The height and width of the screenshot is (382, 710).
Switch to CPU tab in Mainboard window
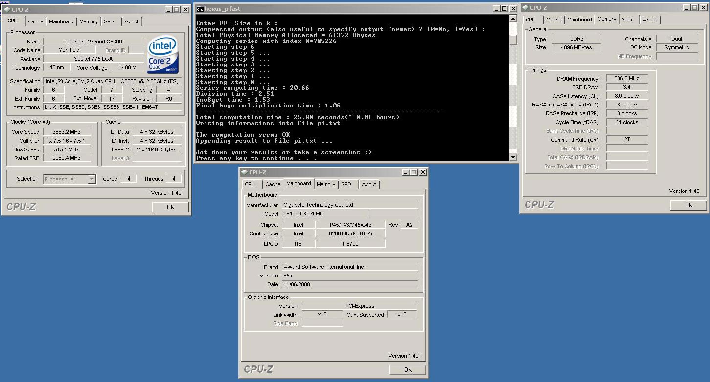pyautogui.click(x=250, y=184)
